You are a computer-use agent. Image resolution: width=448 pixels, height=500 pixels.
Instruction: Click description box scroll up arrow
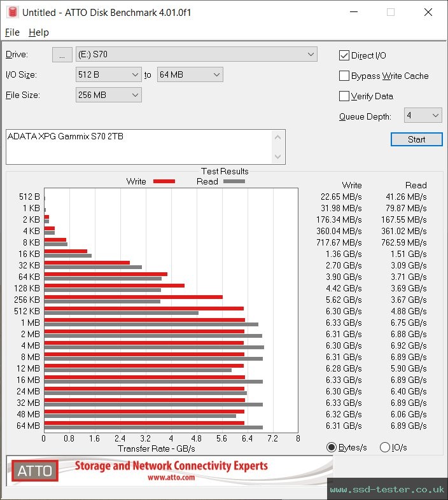tap(277, 138)
